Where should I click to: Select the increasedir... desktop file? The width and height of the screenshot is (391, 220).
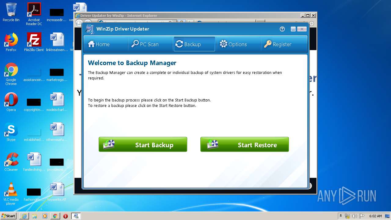point(57,14)
